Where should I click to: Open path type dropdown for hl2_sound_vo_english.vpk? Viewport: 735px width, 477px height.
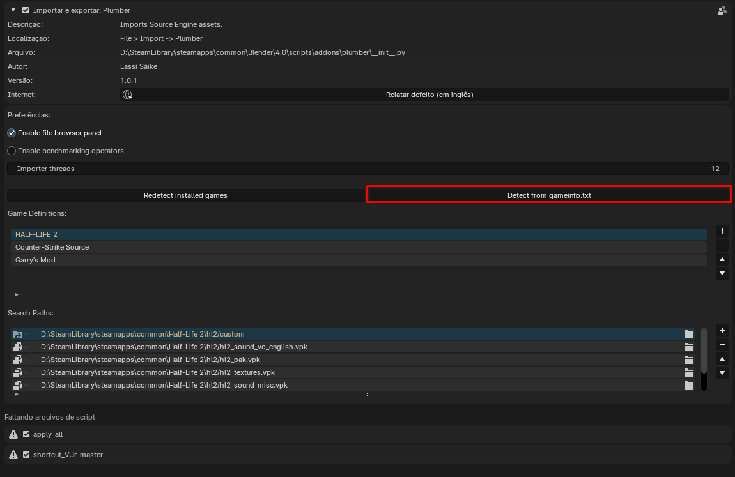point(21,347)
